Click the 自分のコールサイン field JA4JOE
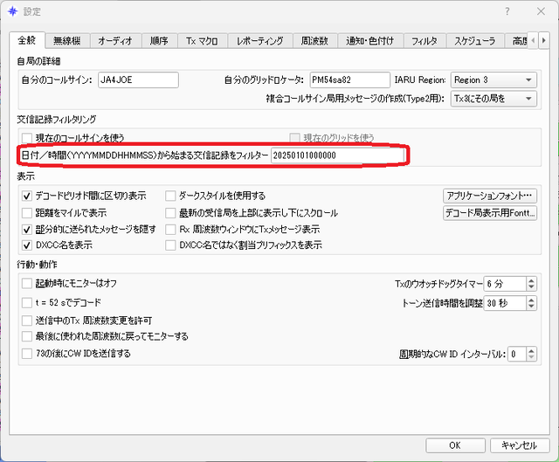 138,79
